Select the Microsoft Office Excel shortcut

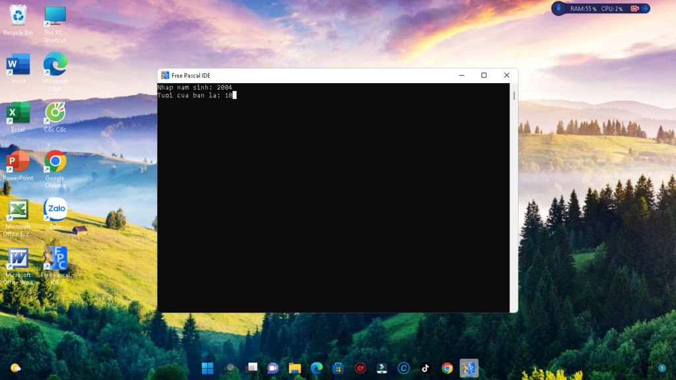[x=18, y=218]
